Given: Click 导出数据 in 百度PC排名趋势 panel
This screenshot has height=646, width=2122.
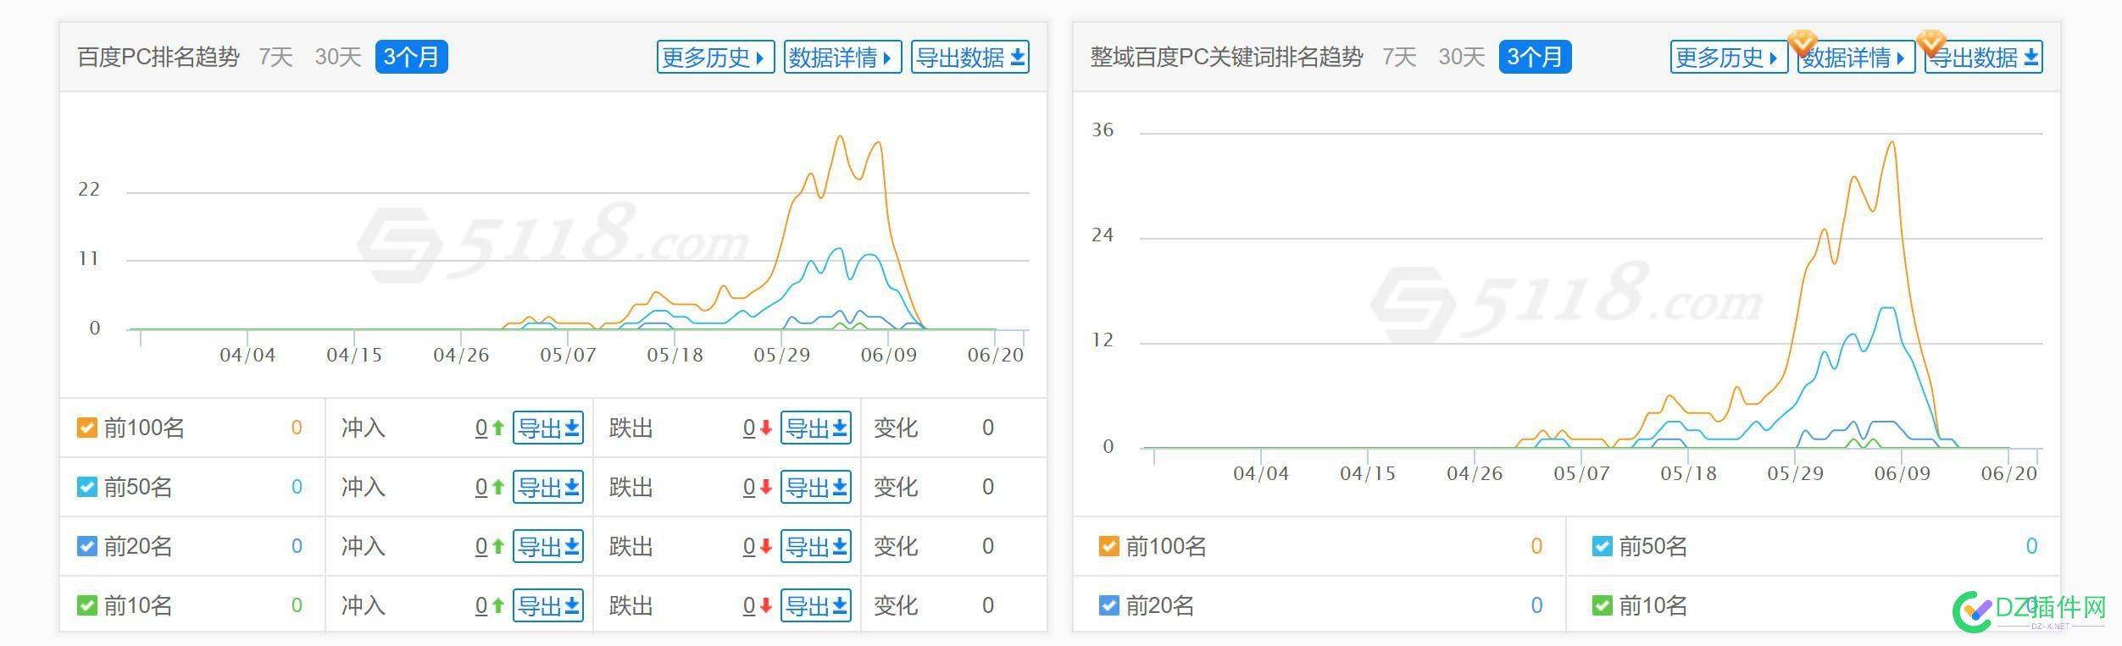Looking at the screenshot, I should [970, 58].
